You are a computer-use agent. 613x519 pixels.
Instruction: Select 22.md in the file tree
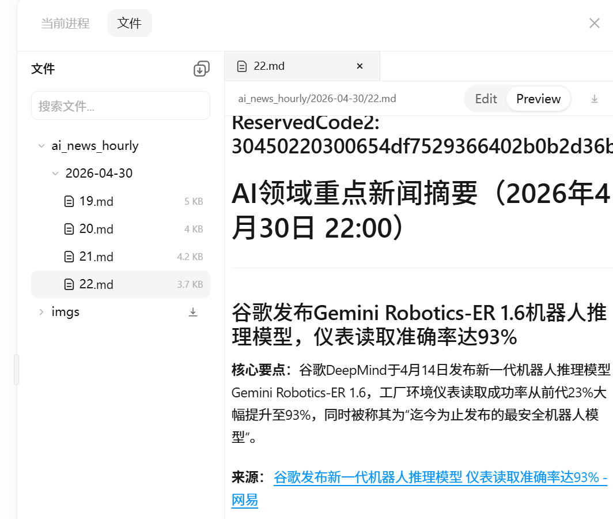[120, 284]
